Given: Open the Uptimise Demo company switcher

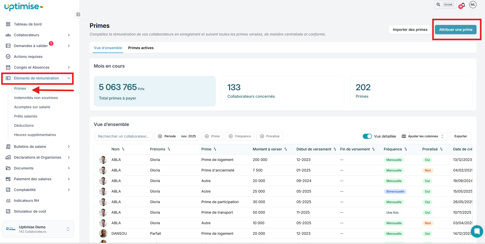Looking at the screenshot, I should click(x=38, y=229).
